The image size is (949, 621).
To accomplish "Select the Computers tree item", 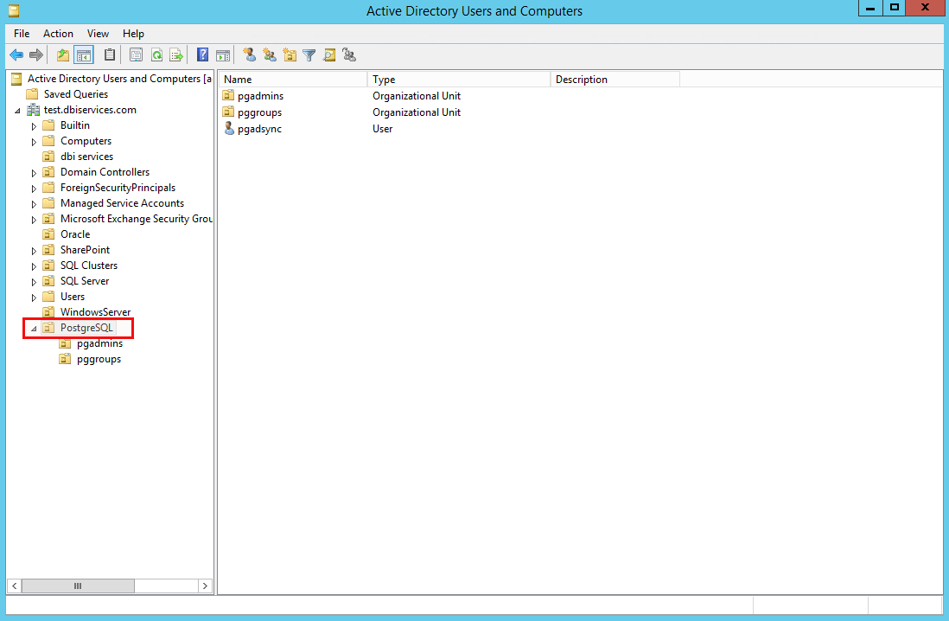I will click(86, 141).
